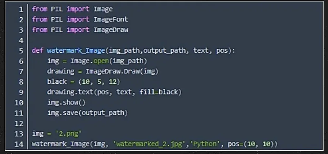Click the 'Python' string argument
This screenshot has width=328, height=154.
click(206, 144)
